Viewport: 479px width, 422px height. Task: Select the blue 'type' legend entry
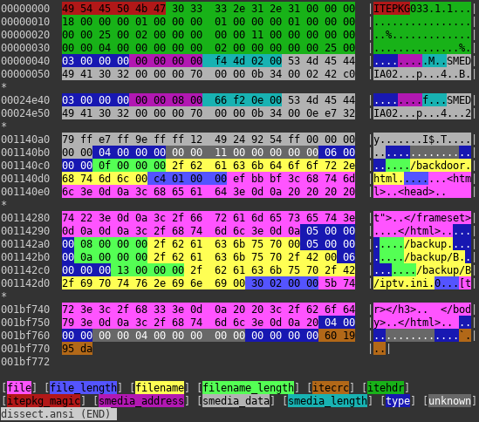click(x=398, y=401)
